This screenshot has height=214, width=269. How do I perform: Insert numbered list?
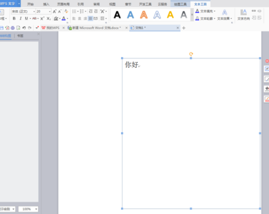[82, 11]
